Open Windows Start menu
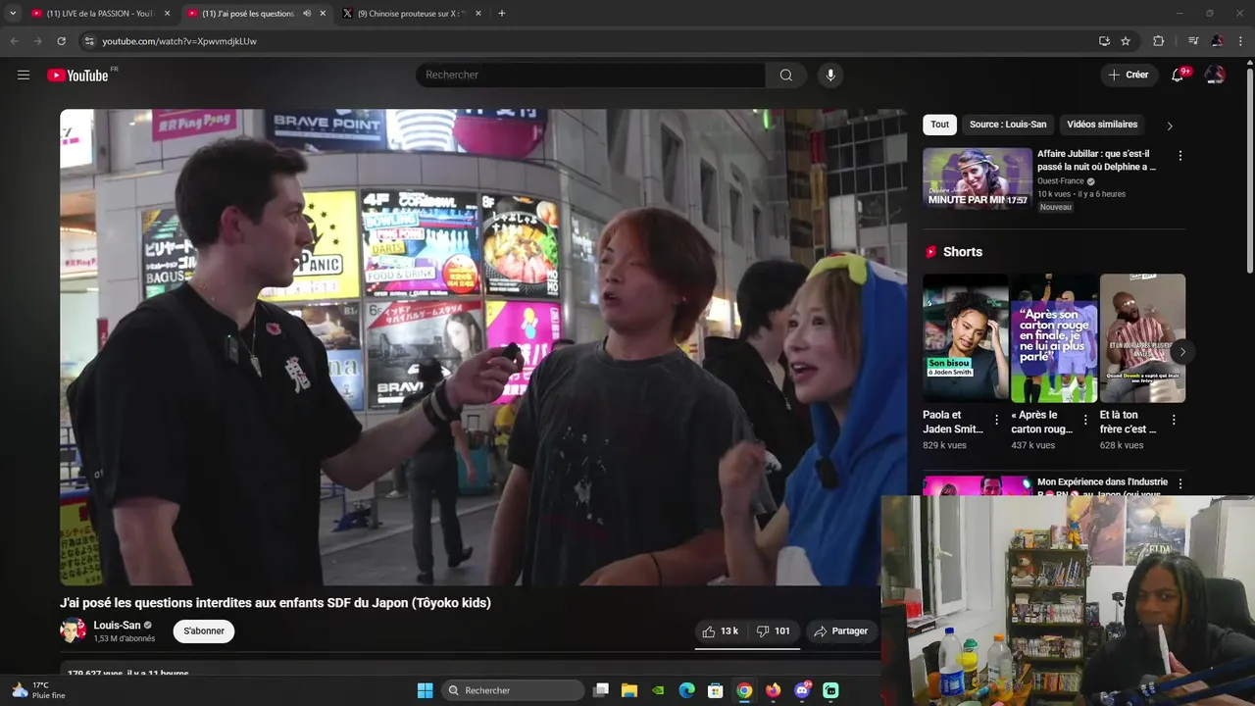 click(x=425, y=690)
